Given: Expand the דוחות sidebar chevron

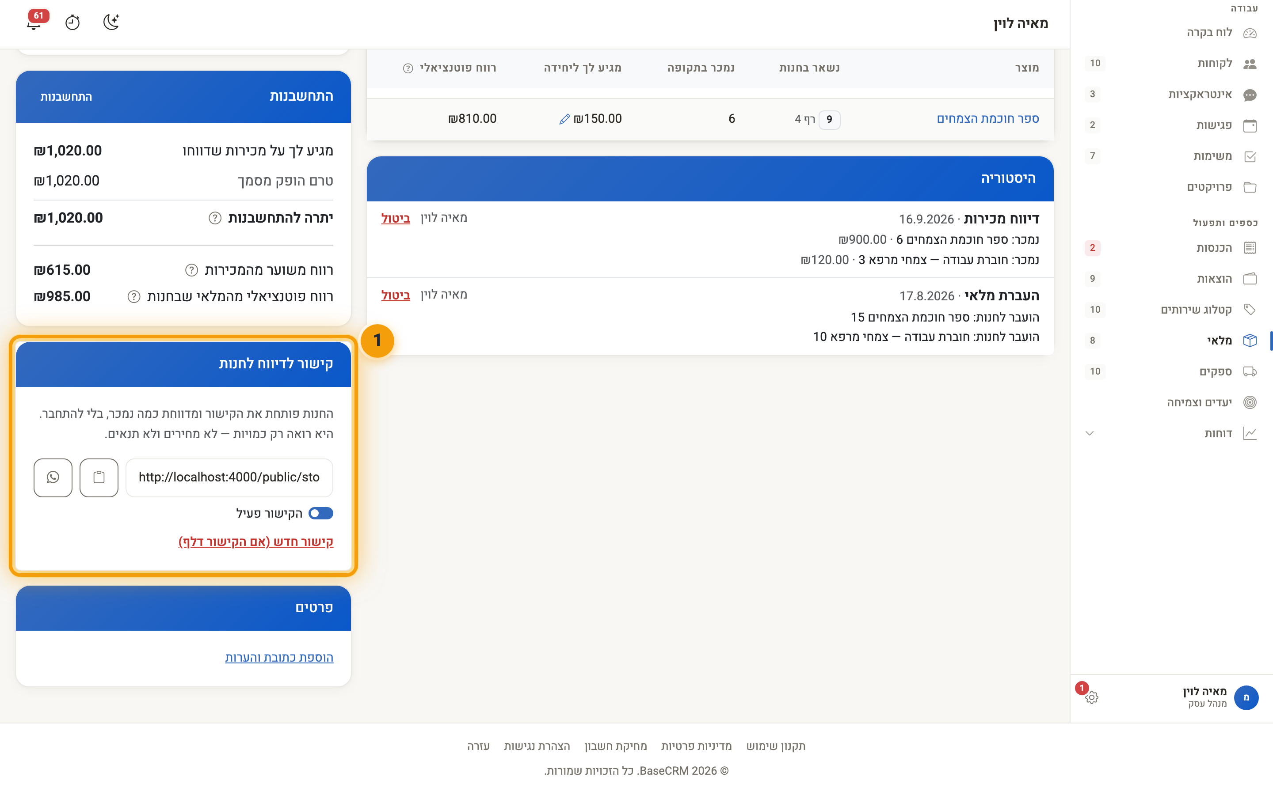Looking at the screenshot, I should coord(1090,433).
